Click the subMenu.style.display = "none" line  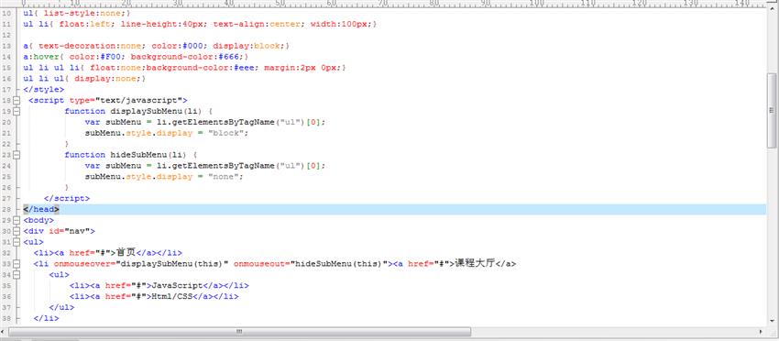click(164, 177)
